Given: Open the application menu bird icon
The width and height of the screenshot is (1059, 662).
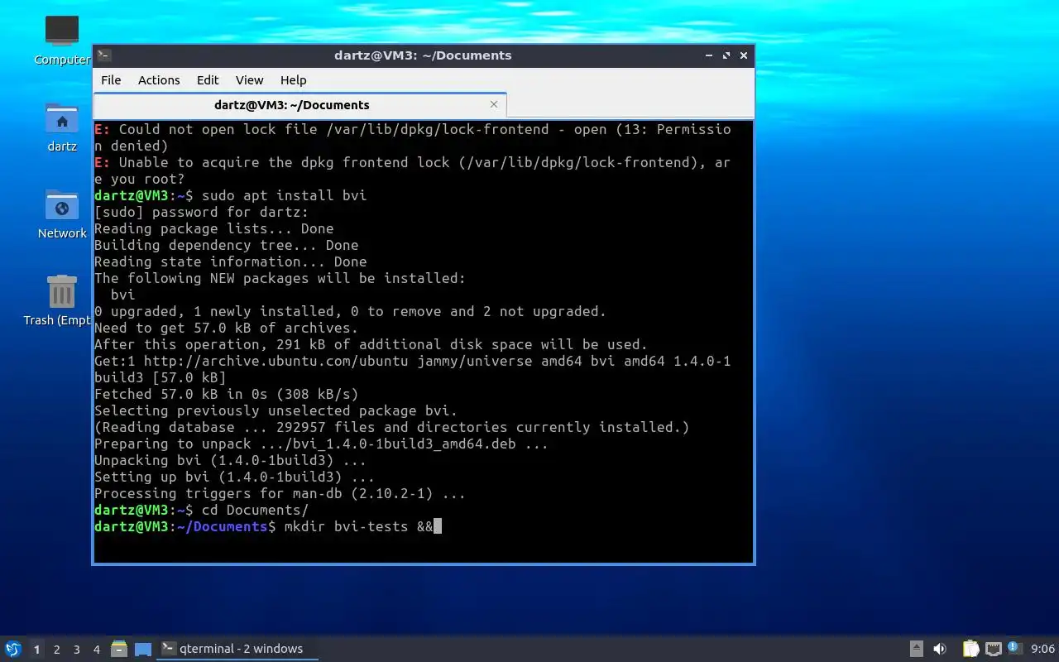Looking at the screenshot, I should 12,649.
